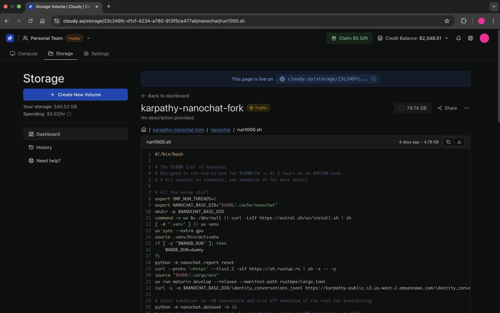Click the Chrome profile avatar

pyautogui.click(x=481, y=21)
